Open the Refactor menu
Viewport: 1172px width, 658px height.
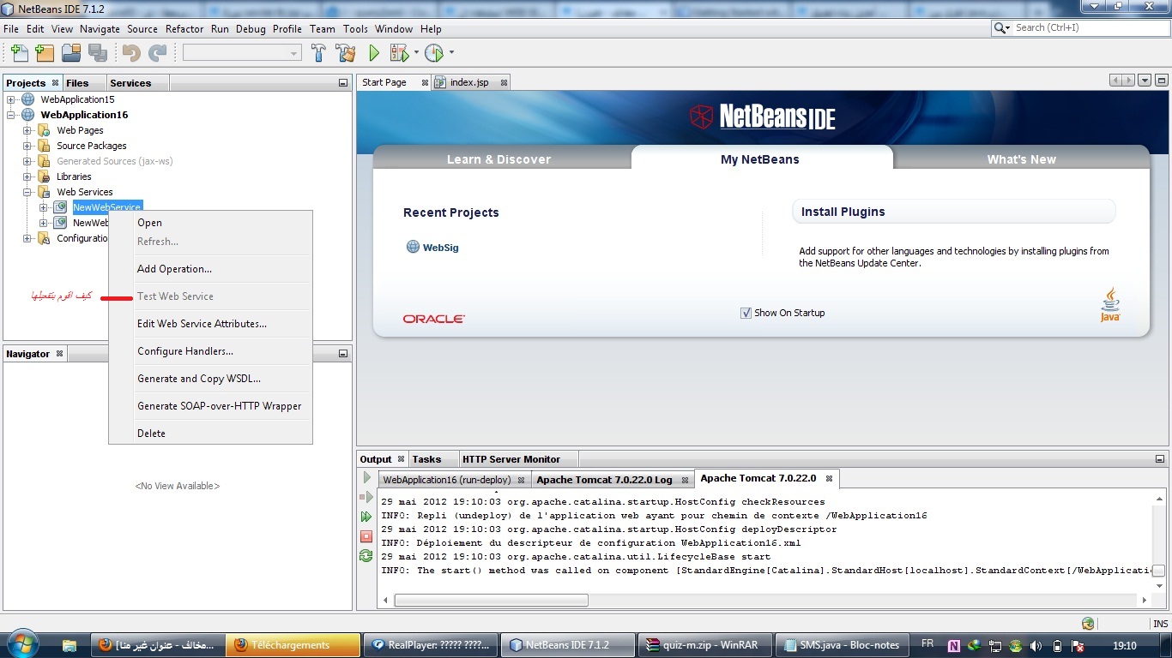click(184, 28)
